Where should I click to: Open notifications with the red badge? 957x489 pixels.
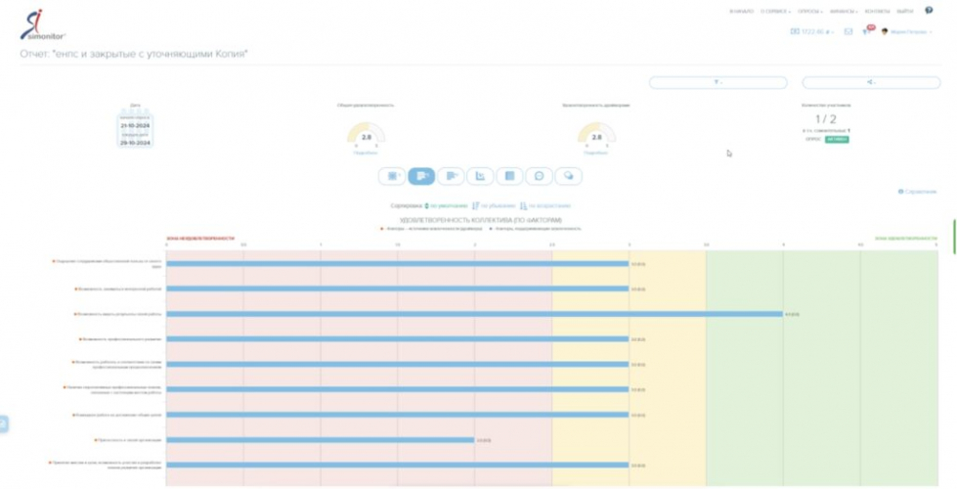(x=867, y=30)
